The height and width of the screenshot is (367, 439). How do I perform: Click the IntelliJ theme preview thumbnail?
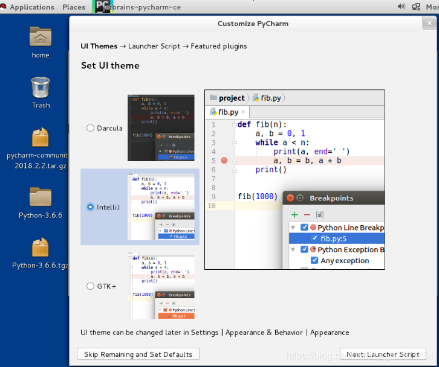(161, 207)
